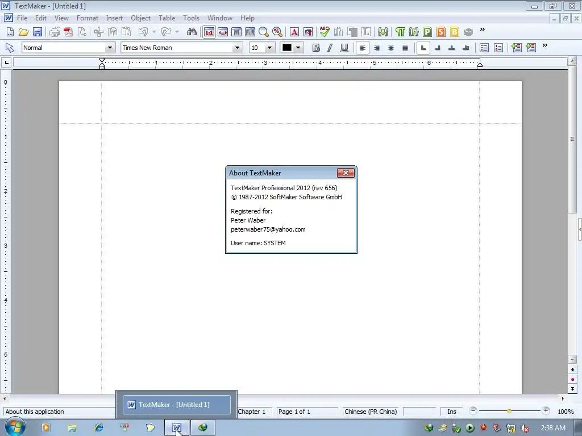Click the Paste clipboard icon

click(x=126, y=32)
